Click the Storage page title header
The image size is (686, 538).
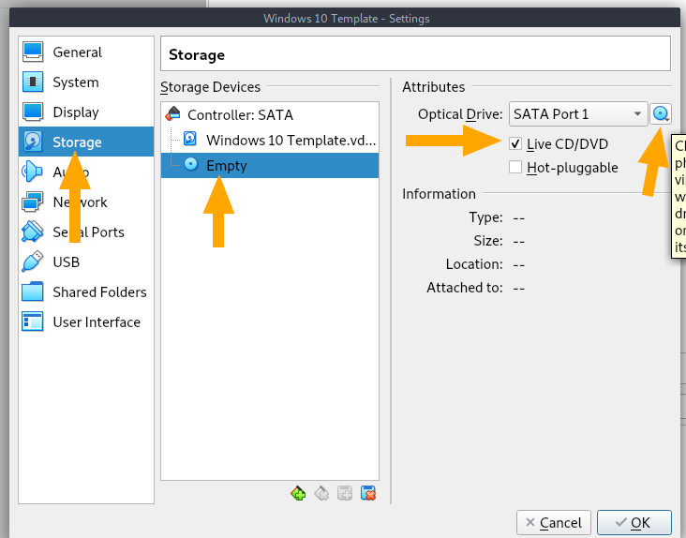(x=197, y=54)
